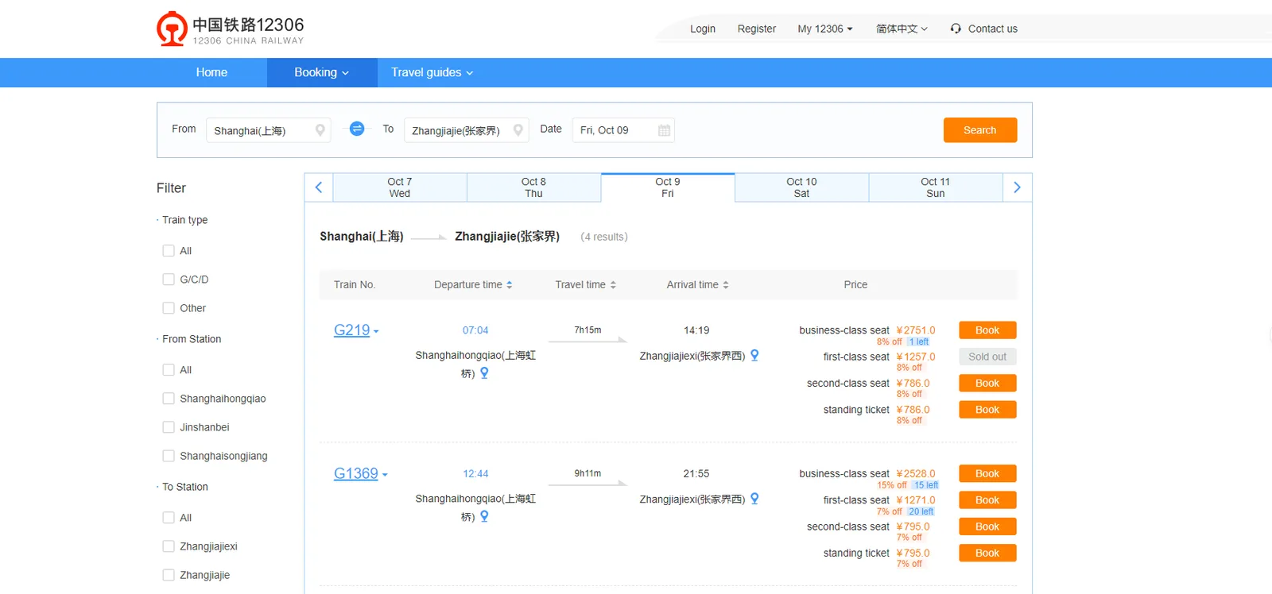The height and width of the screenshot is (594, 1272).
Task: Sort by Departure time arrows
Action: click(x=510, y=285)
